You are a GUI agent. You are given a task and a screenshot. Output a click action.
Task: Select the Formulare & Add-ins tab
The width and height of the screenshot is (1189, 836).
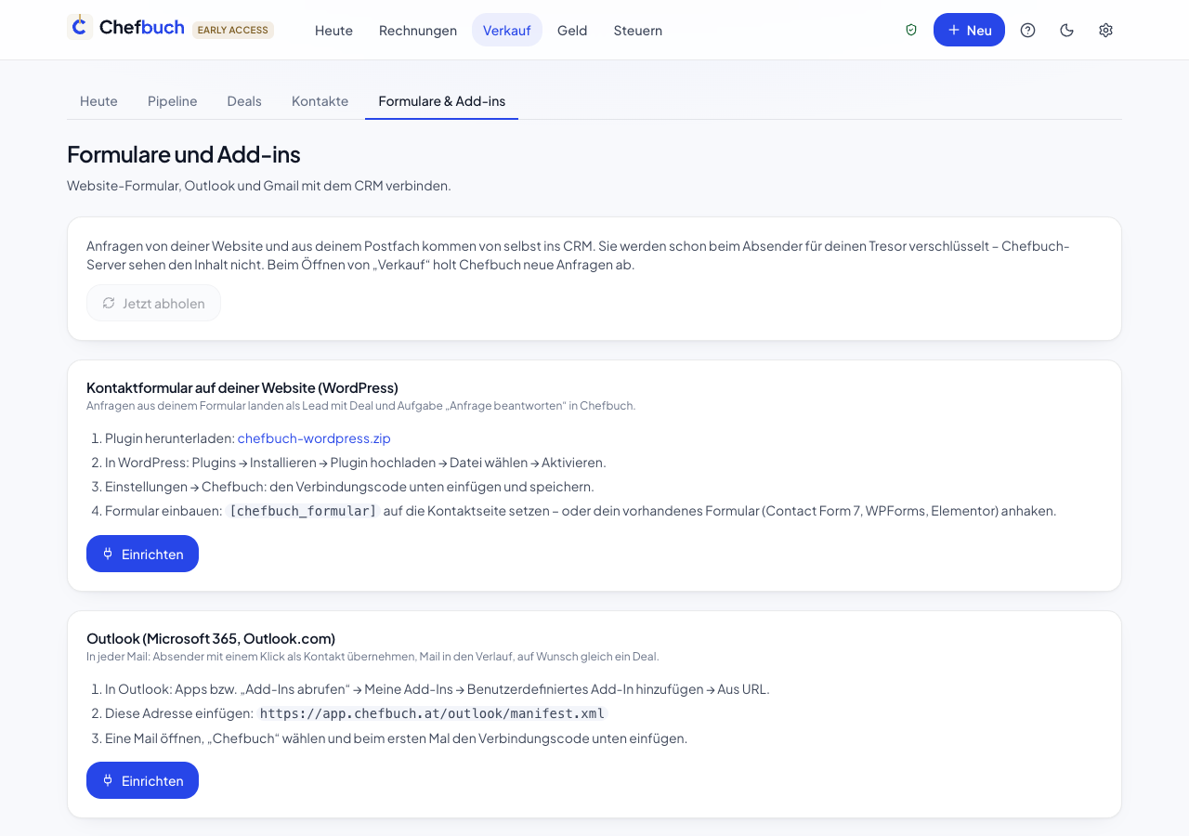point(442,100)
